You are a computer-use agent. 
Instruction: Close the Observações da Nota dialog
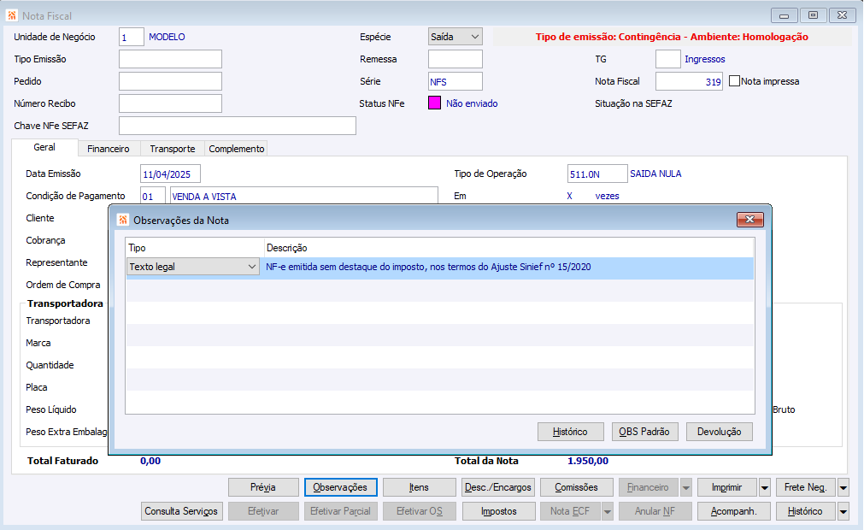(x=750, y=220)
